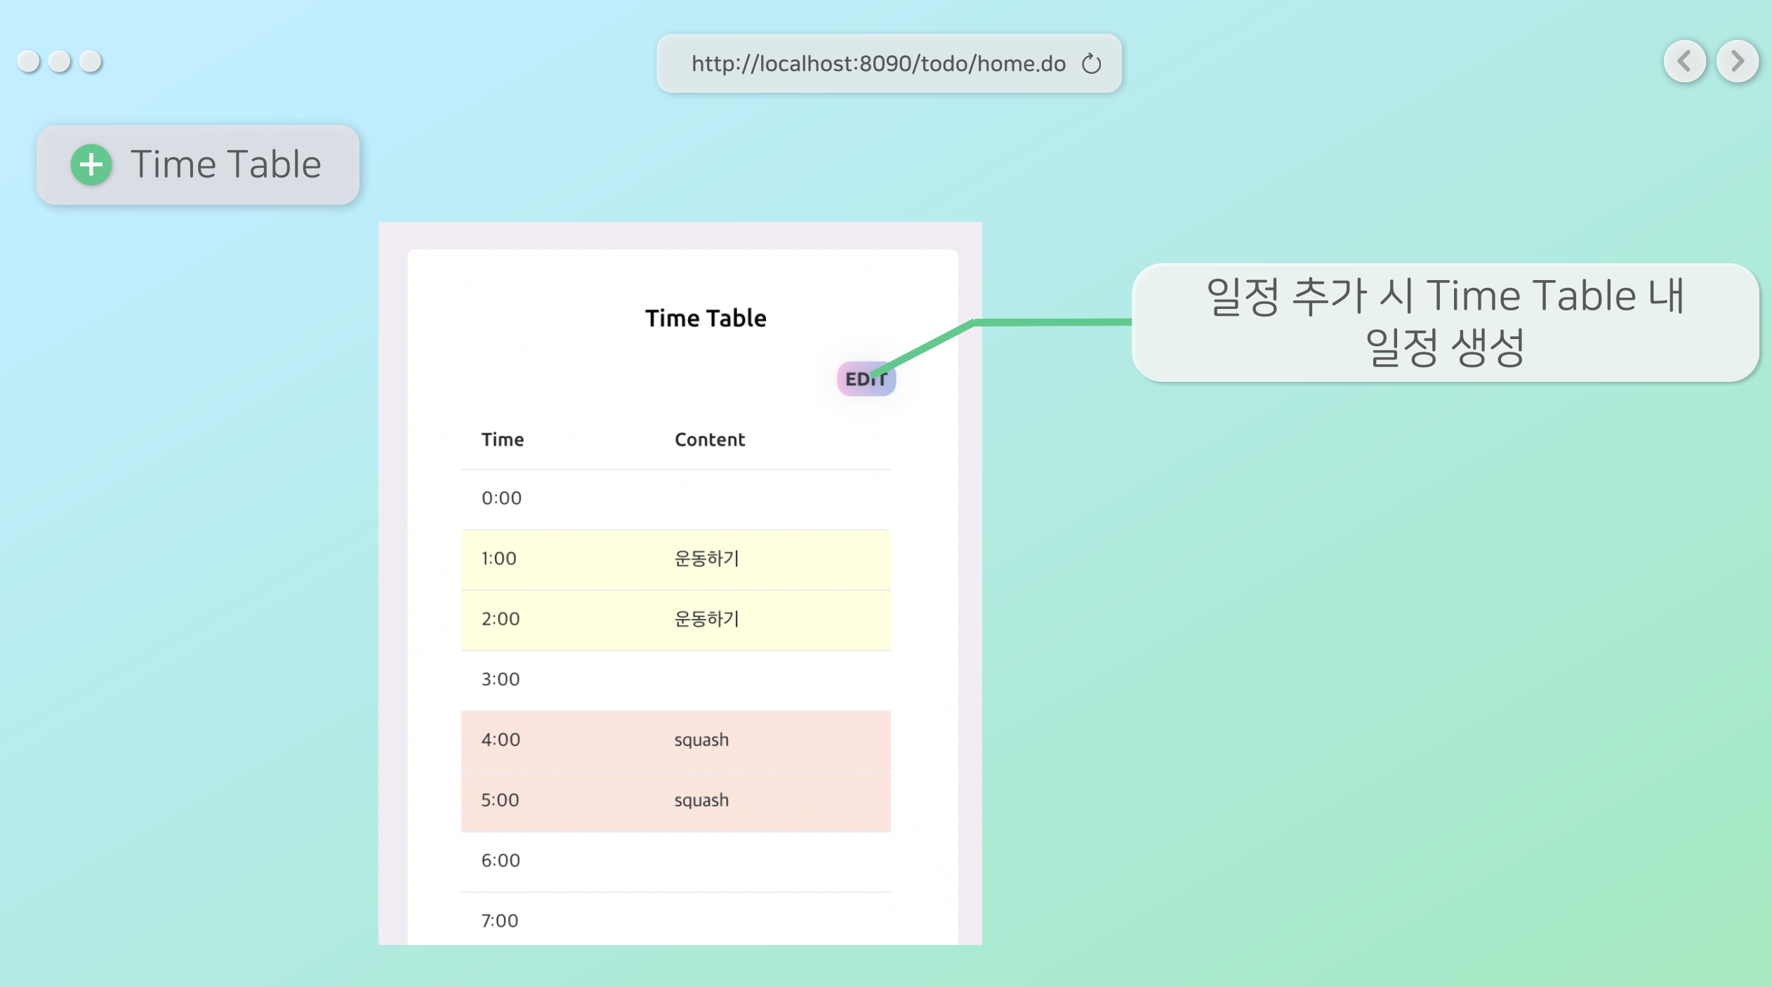The height and width of the screenshot is (987, 1772).
Task: Click the back navigation arrow
Action: tap(1684, 62)
